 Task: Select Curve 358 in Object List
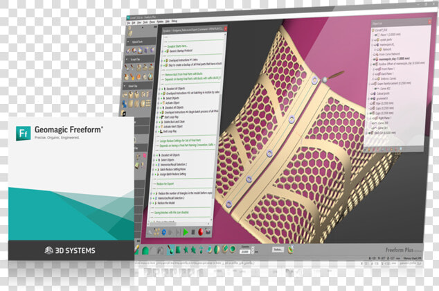(x=383, y=123)
